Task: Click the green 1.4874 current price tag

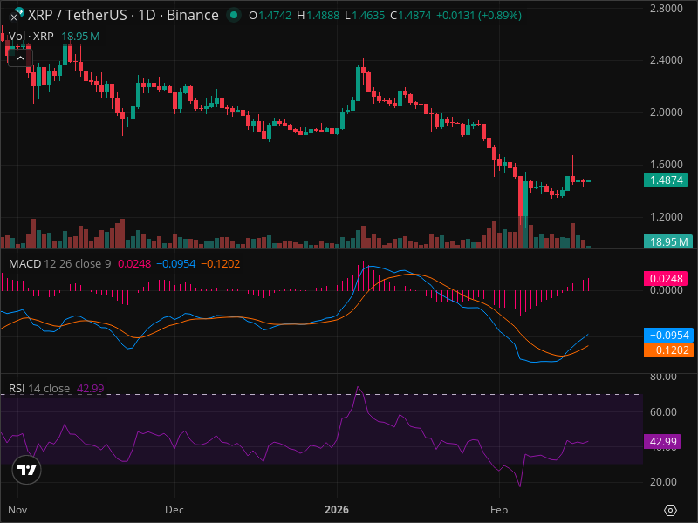Action: point(666,180)
